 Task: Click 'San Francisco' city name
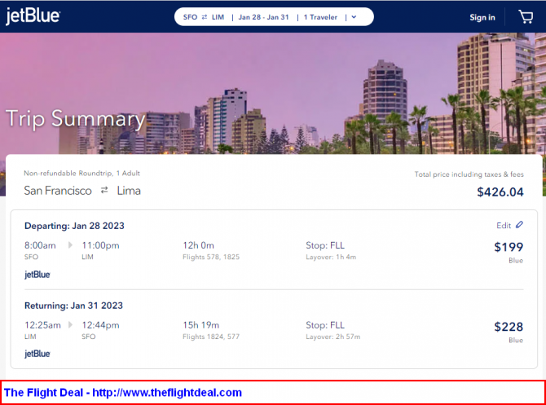coord(58,191)
